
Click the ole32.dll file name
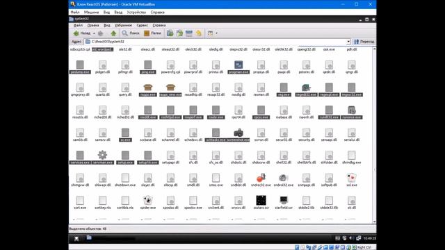click(x=125, y=49)
